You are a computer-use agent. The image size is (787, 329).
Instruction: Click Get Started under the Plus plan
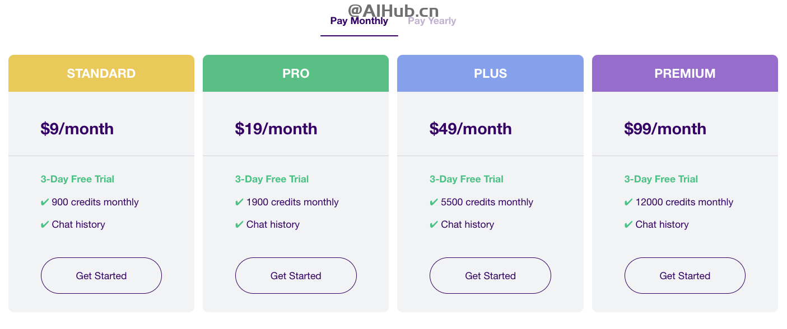pyautogui.click(x=490, y=276)
